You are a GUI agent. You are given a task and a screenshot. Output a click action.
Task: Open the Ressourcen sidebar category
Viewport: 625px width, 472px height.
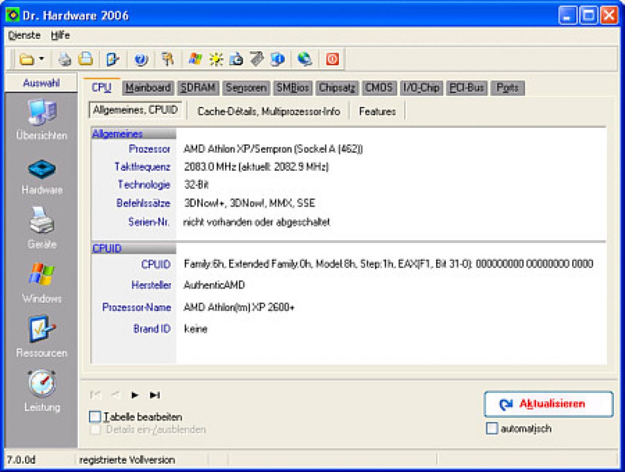coord(42,337)
